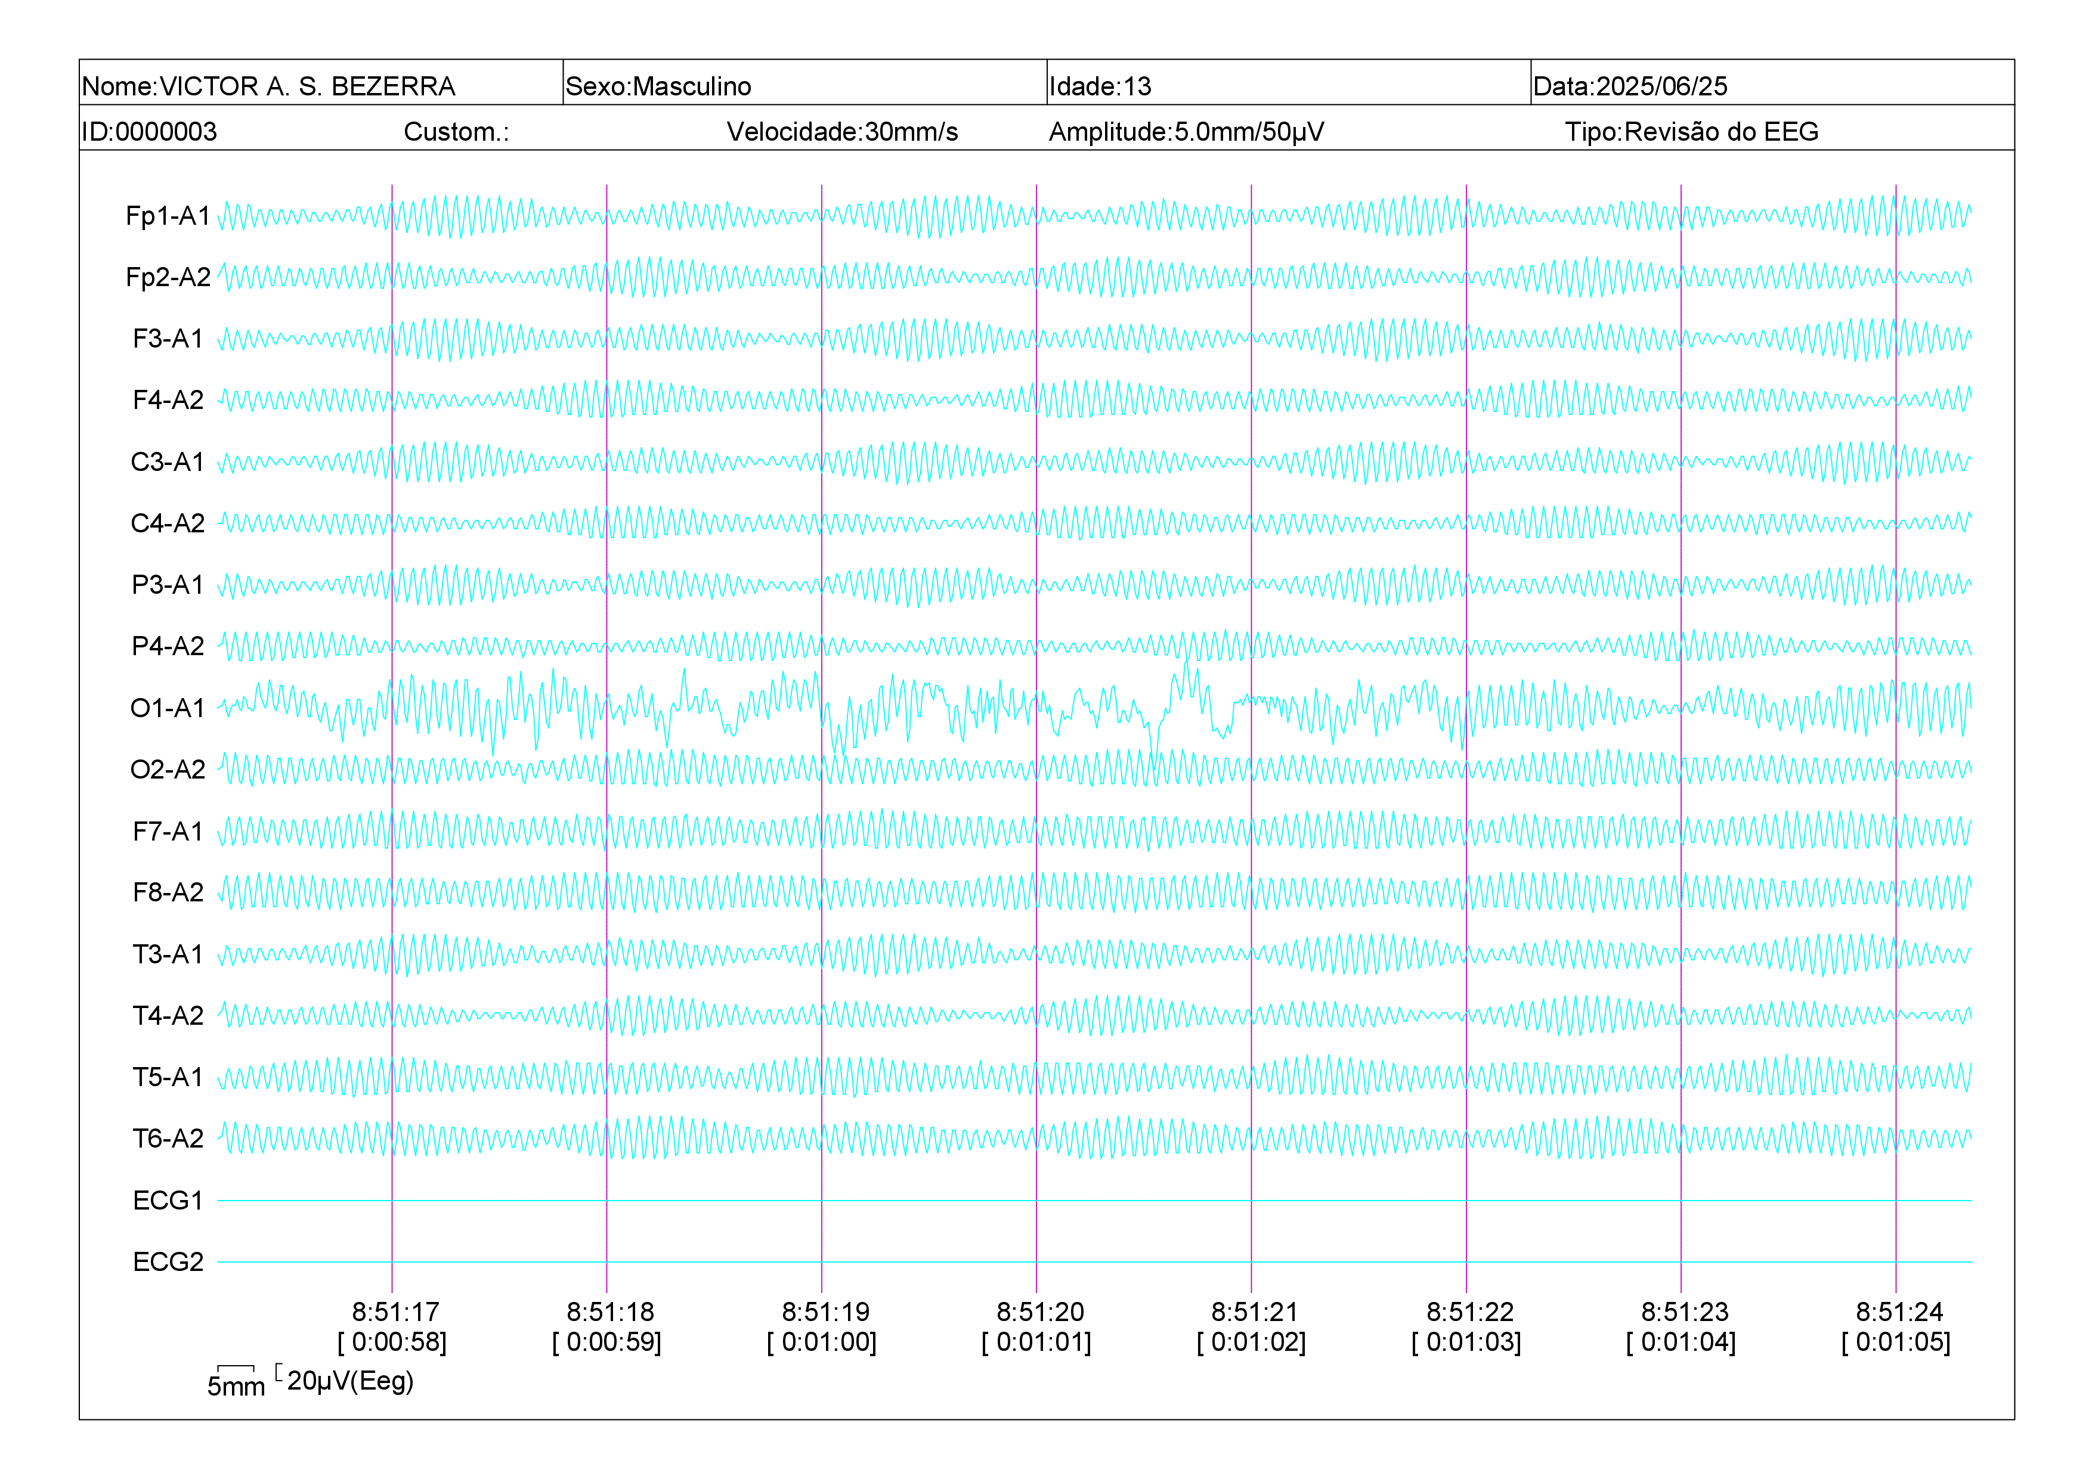
Task: Select the P3-A1 channel label
Action: 169,585
